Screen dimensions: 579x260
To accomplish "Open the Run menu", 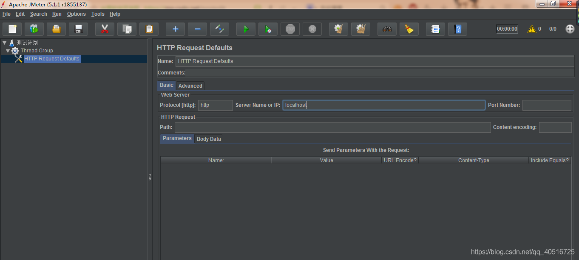I will point(57,14).
